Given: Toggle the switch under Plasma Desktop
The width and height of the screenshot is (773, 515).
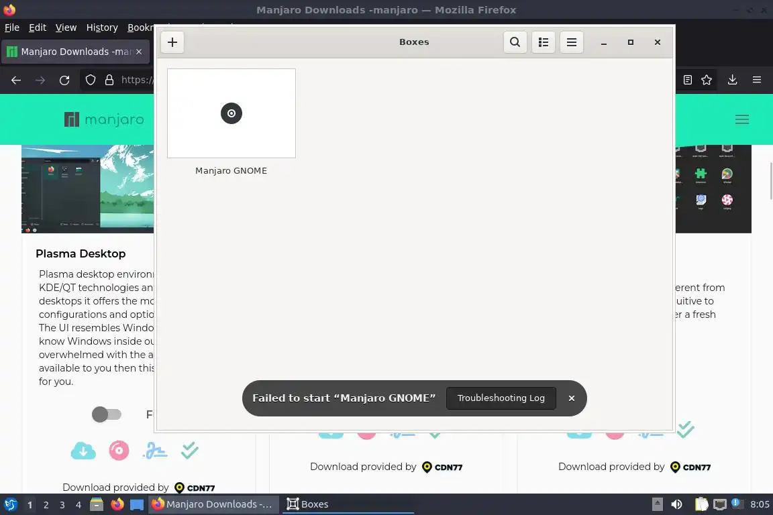Looking at the screenshot, I should coord(107,414).
